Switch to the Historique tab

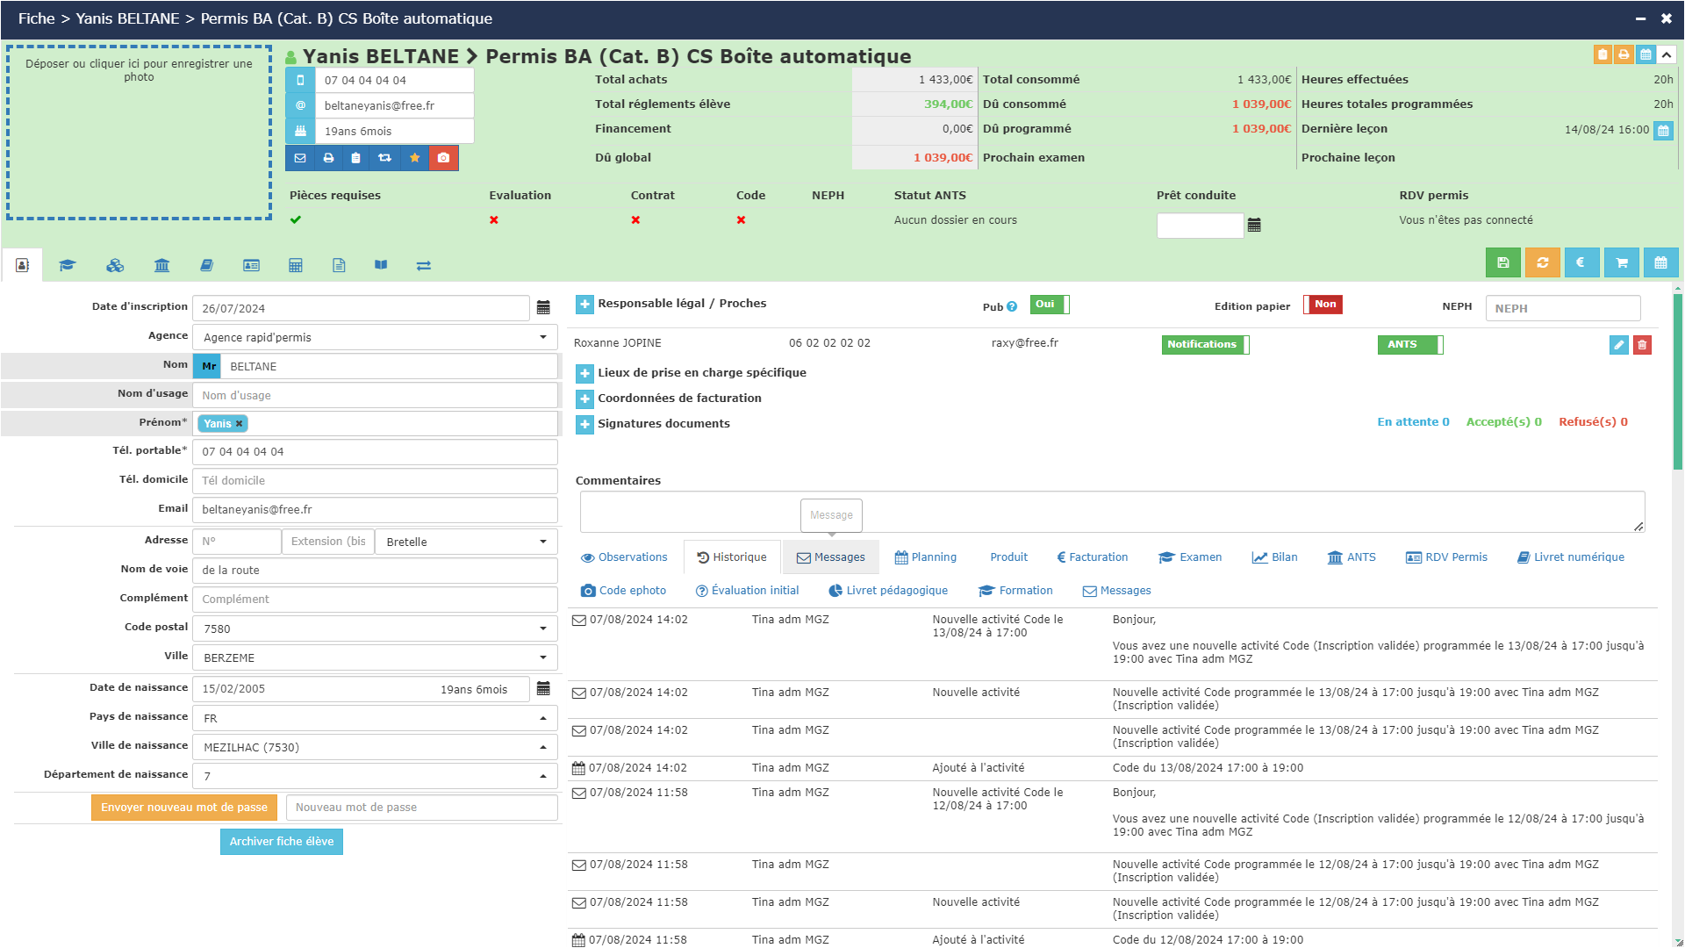tap(732, 557)
